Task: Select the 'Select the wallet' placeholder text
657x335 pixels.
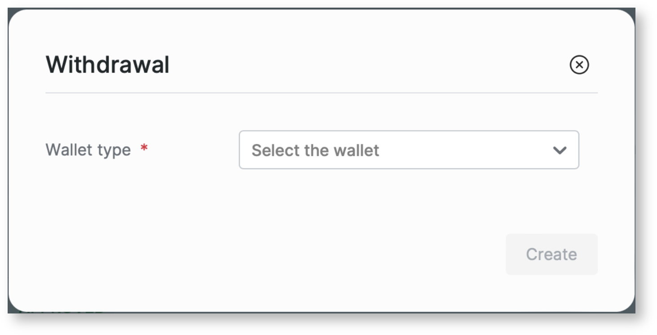Action: [x=315, y=150]
